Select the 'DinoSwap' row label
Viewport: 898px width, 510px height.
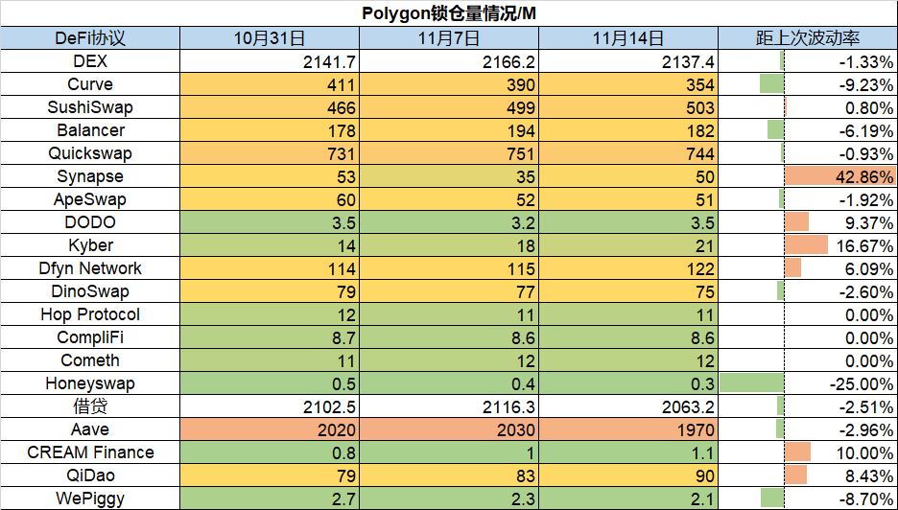(90, 291)
